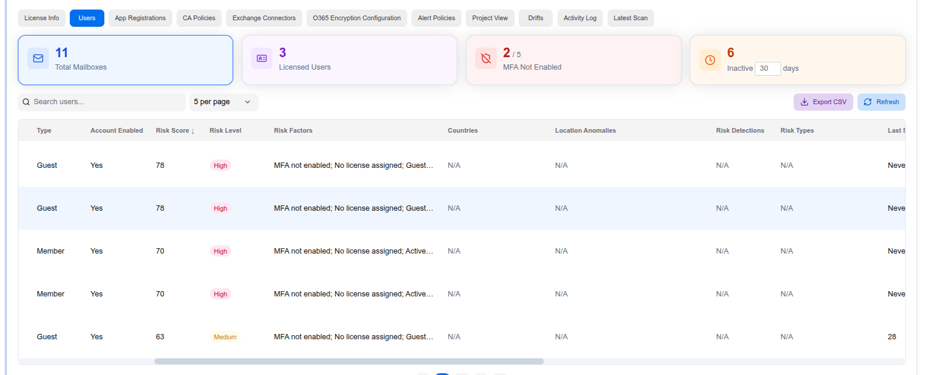Viewport: 926px width, 375px height.
Task: Click the download icon on Export CSV
Action: [x=804, y=102]
